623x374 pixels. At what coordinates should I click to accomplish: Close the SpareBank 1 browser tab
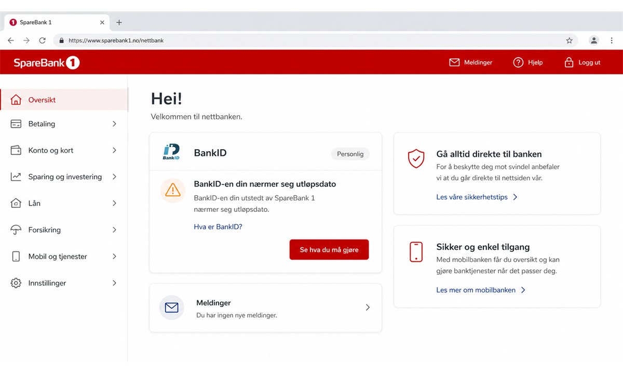click(x=102, y=22)
